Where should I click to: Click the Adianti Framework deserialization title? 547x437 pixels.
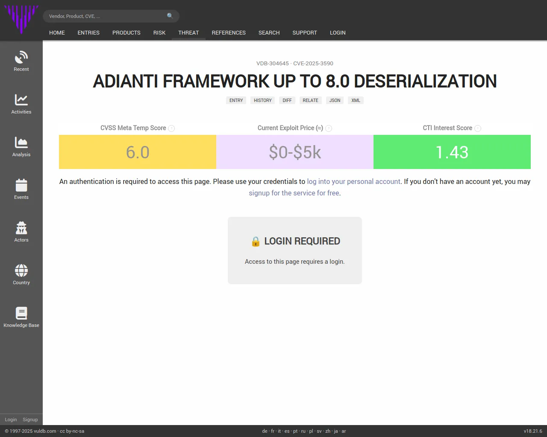click(295, 81)
